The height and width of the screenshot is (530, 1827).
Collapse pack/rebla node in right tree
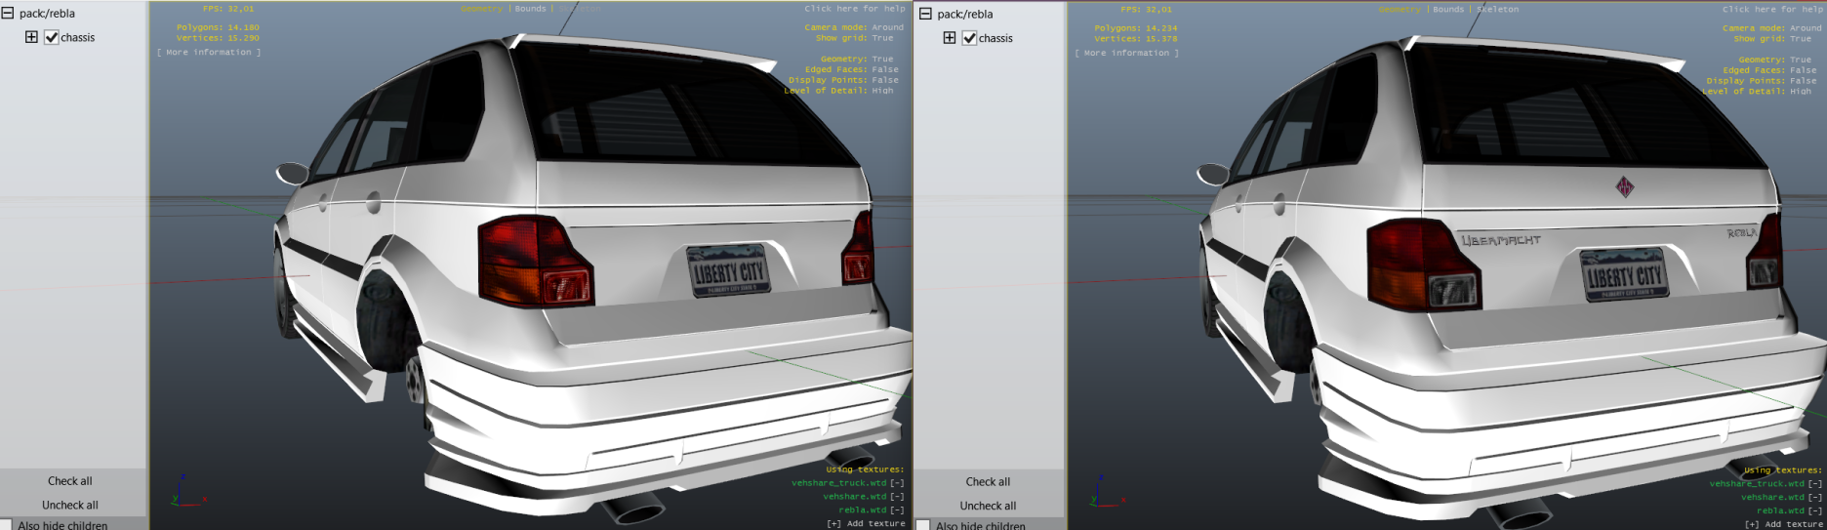click(x=925, y=14)
